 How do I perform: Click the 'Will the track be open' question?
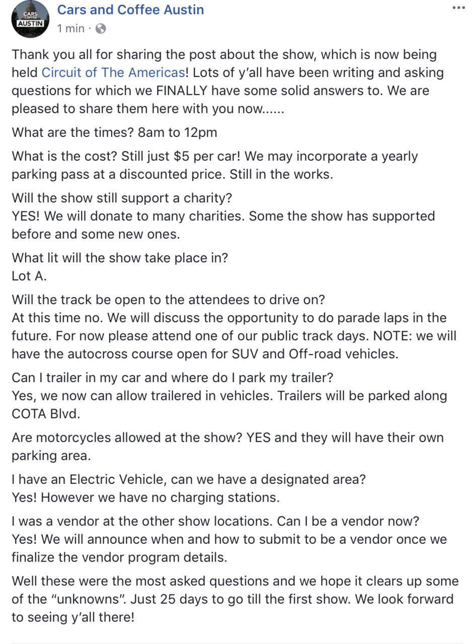[169, 300]
